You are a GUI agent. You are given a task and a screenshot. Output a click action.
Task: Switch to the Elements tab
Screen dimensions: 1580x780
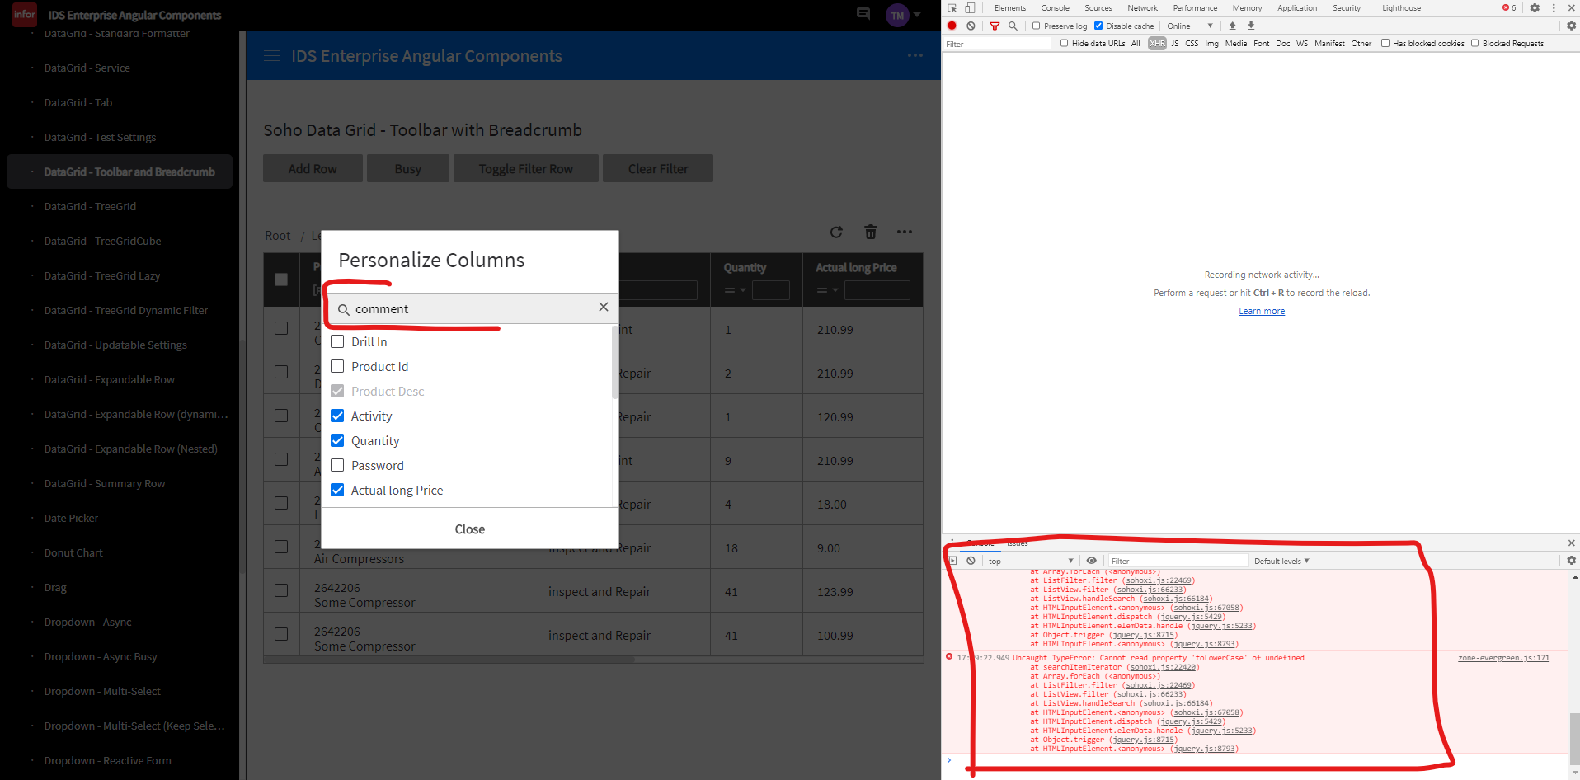coord(1010,8)
